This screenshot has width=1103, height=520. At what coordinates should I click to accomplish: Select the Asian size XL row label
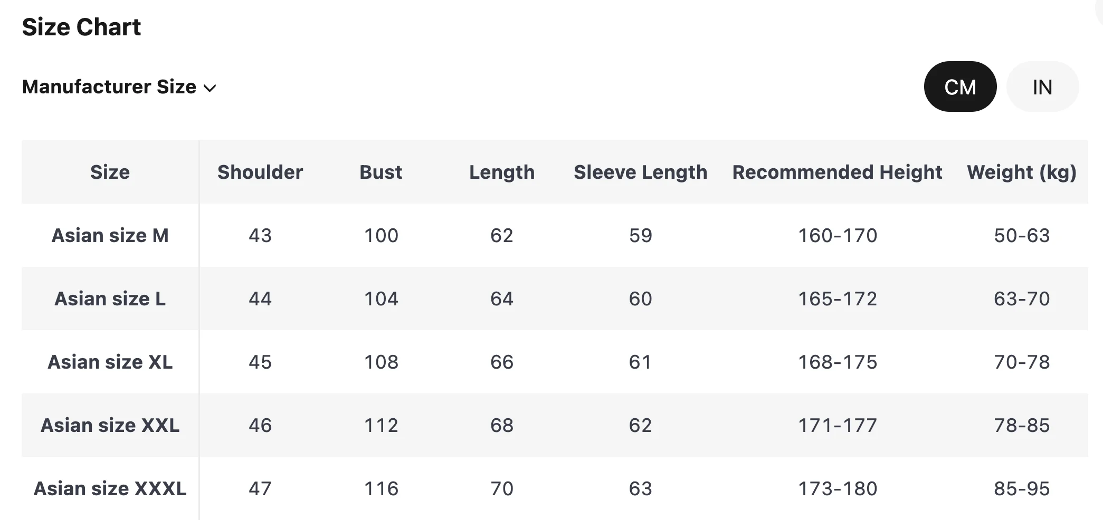point(110,362)
